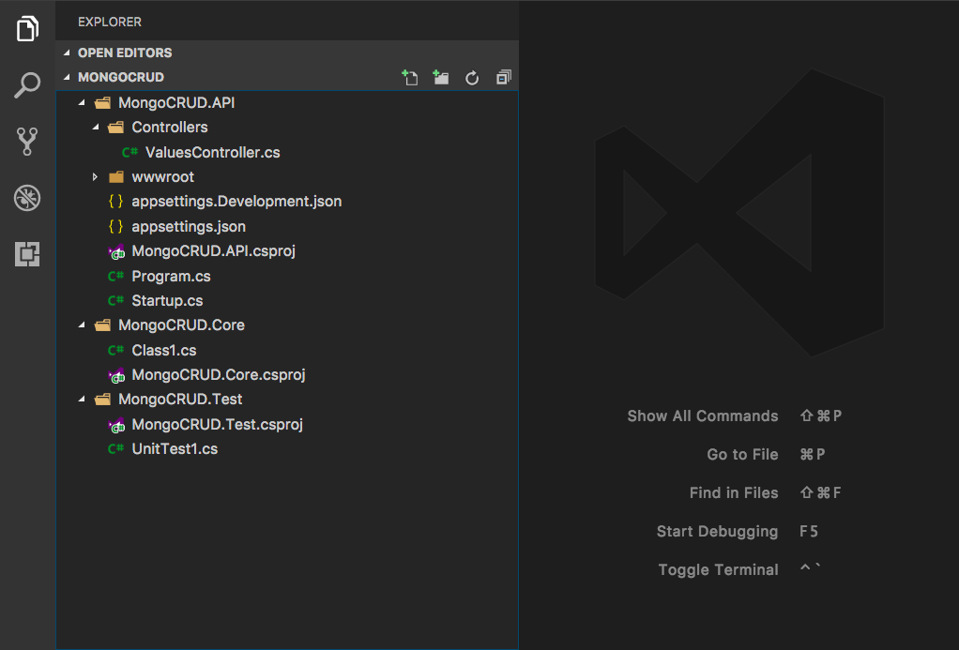The height and width of the screenshot is (650, 959).
Task: Open the Search view icon
Action: 27,85
